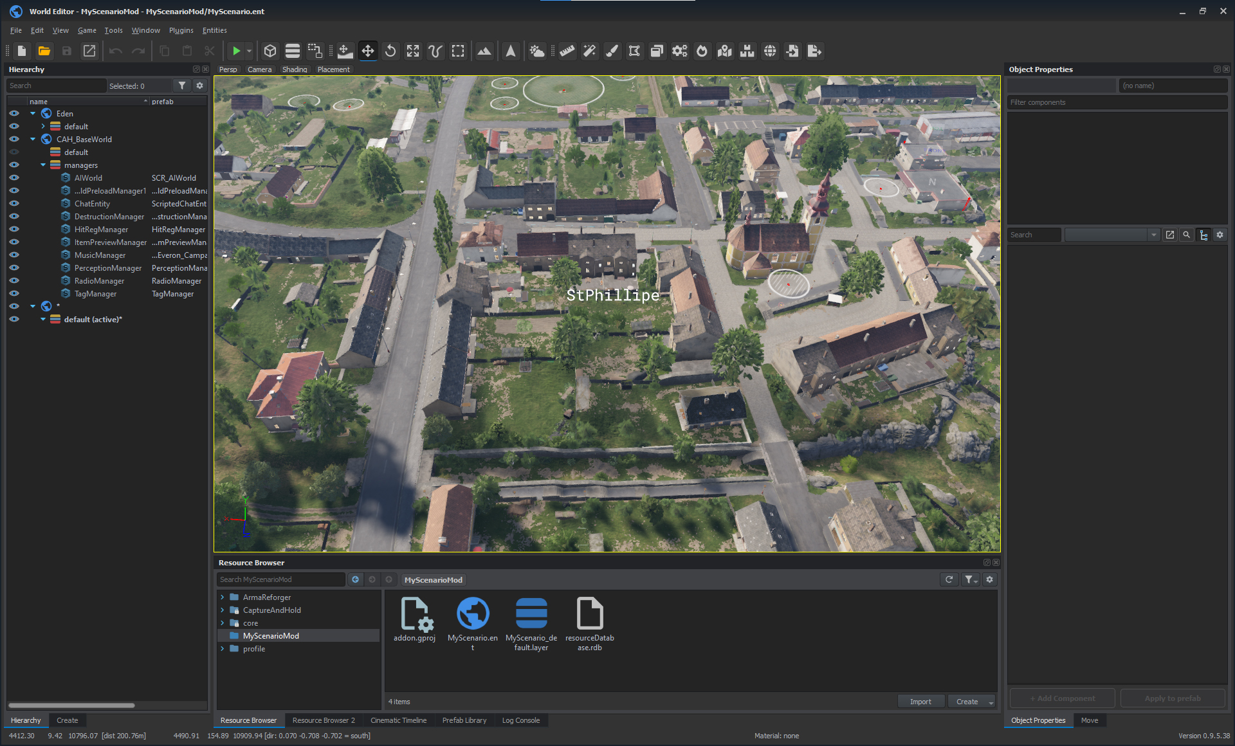The height and width of the screenshot is (746, 1235).
Task: Click the open folder icon in the toolbar
Action: (44, 51)
